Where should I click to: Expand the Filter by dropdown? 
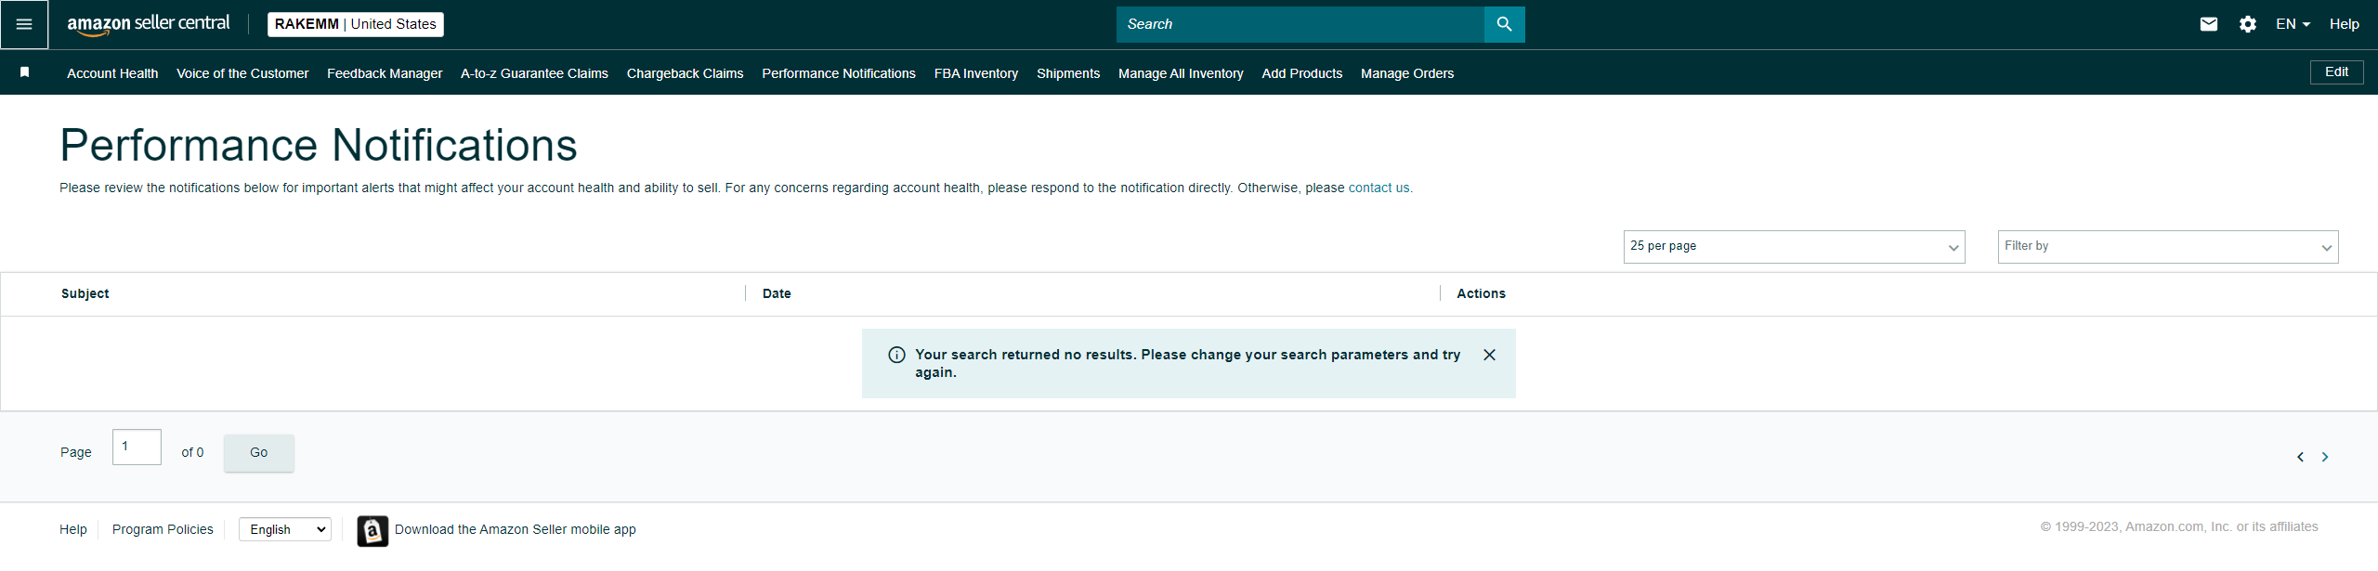tap(2168, 247)
